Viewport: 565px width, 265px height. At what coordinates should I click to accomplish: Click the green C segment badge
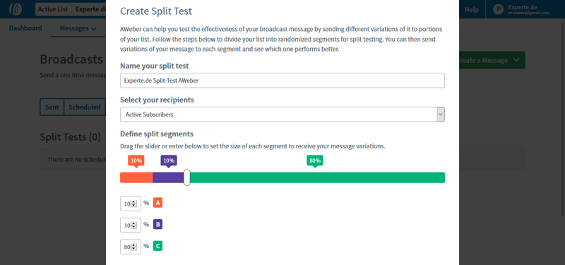point(157,246)
